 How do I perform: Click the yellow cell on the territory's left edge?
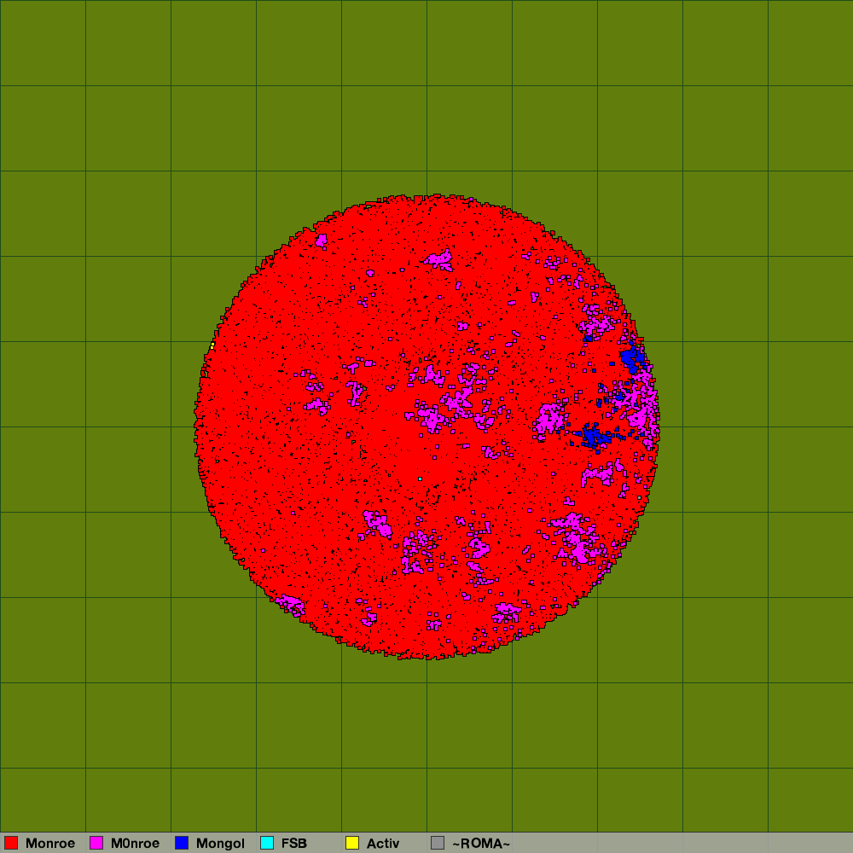click(212, 345)
